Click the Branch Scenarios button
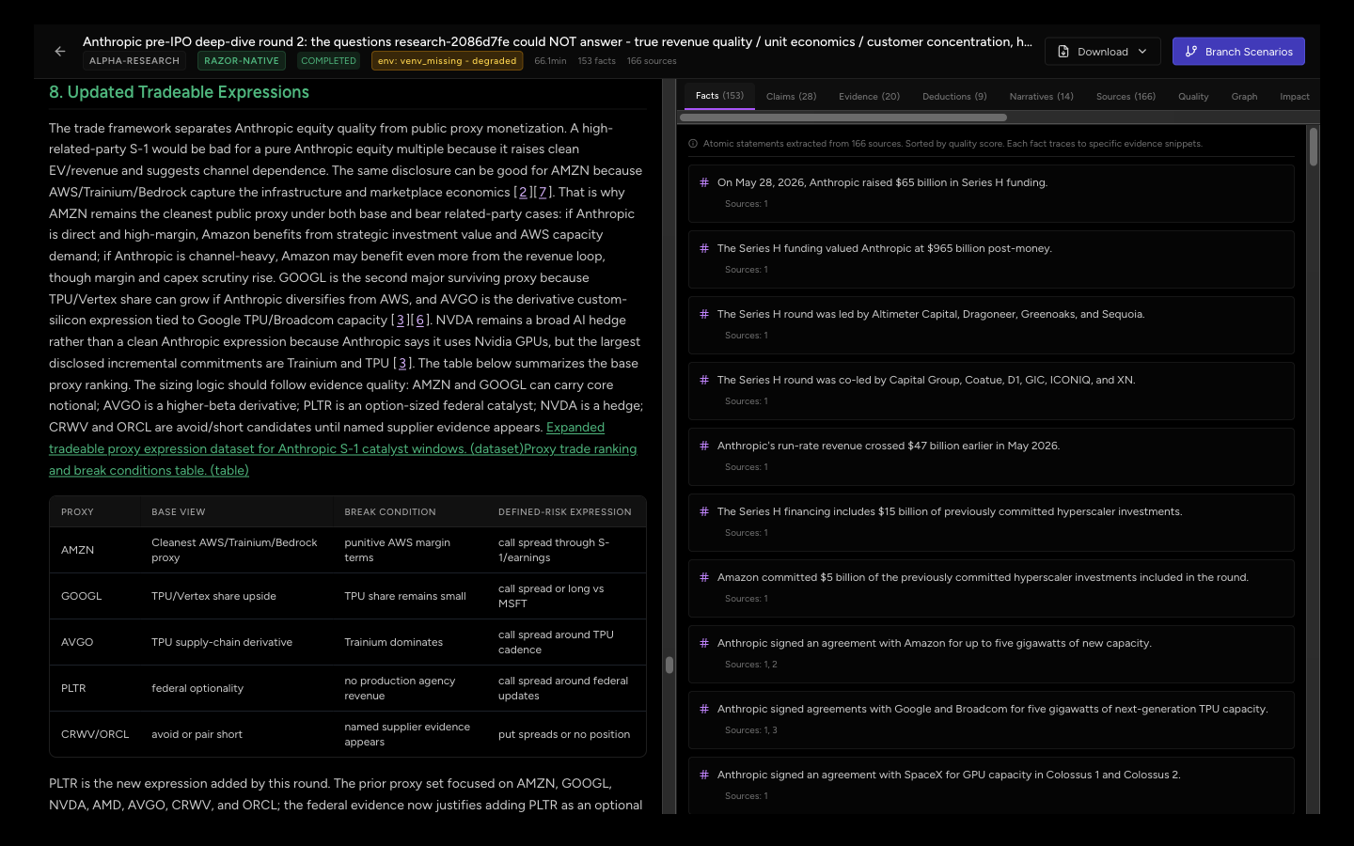The width and height of the screenshot is (1354, 846). [1238, 52]
